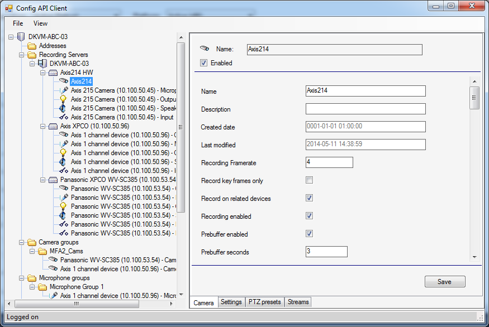
Task: Collapse the Recording Servers node
Action: pos(22,55)
